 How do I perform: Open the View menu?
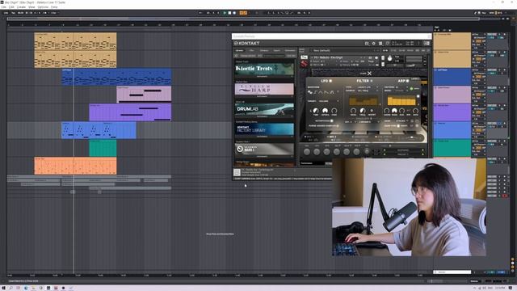click(32, 7)
